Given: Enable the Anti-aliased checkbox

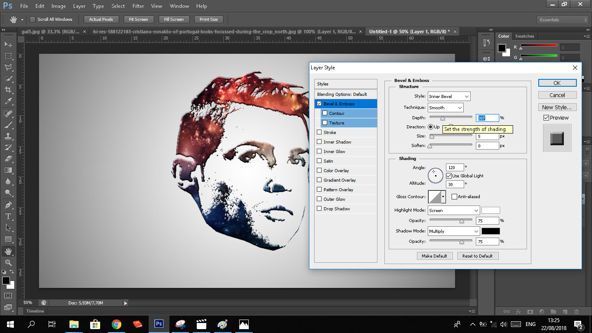Looking at the screenshot, I should [454, 197].
